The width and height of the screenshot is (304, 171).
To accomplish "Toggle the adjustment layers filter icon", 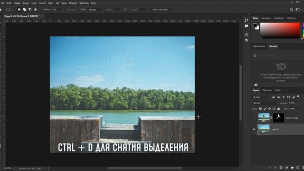I will click(279, 97).
